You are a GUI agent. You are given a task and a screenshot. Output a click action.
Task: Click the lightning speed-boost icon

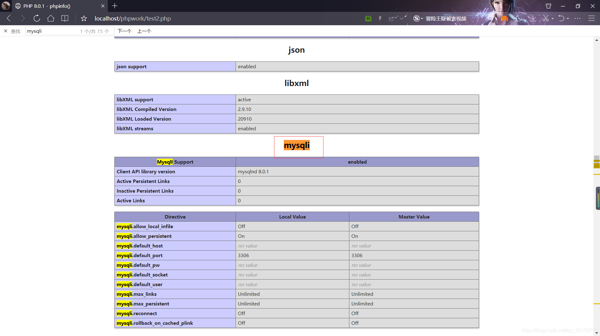(x=380, y=18)
